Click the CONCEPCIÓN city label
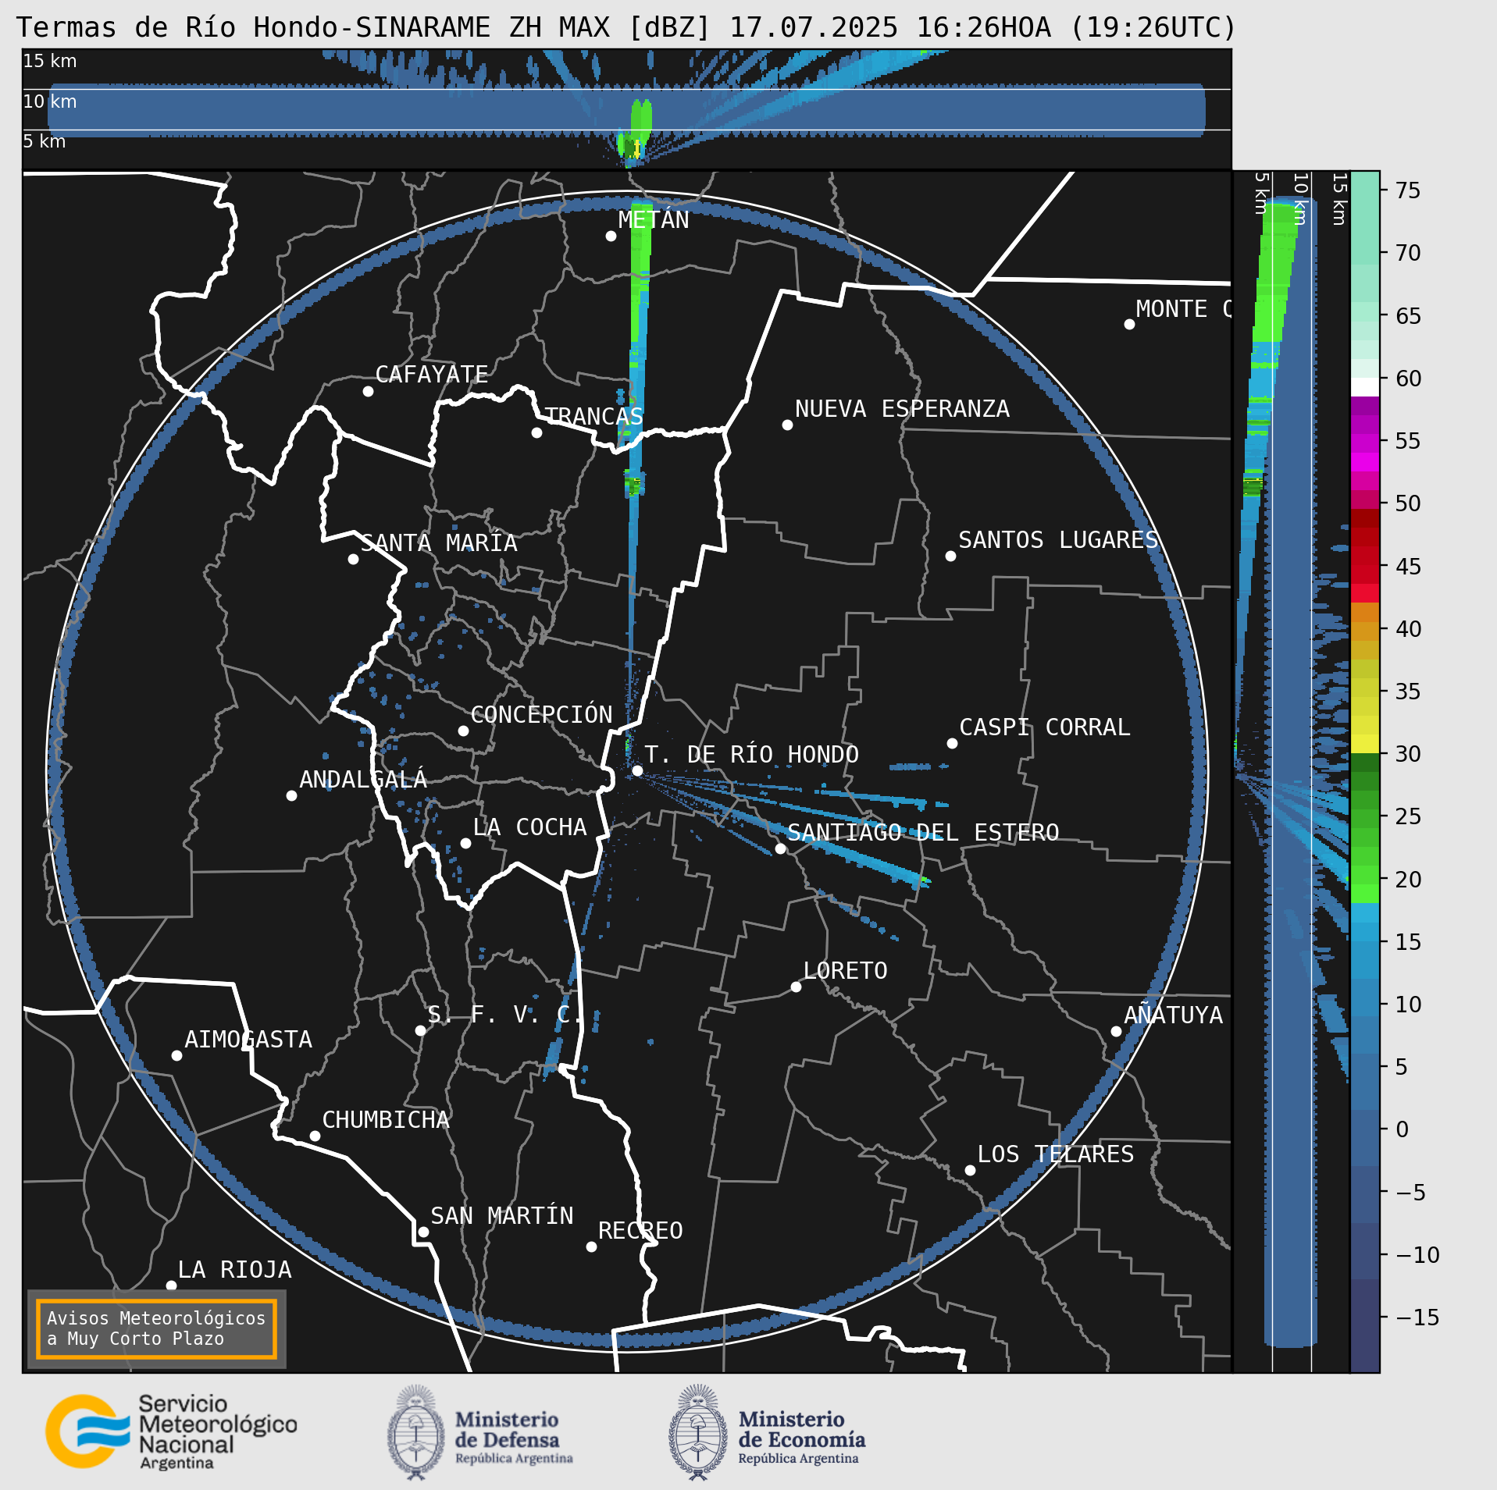This screenshot has height=1490, width=1497. (541, 714)
